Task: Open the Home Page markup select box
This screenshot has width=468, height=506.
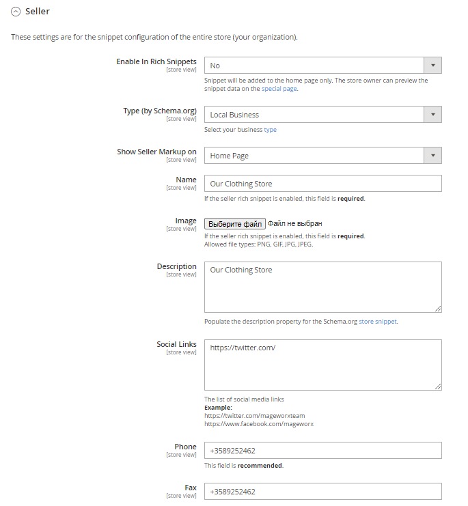Action: click(x=314, y=156)
